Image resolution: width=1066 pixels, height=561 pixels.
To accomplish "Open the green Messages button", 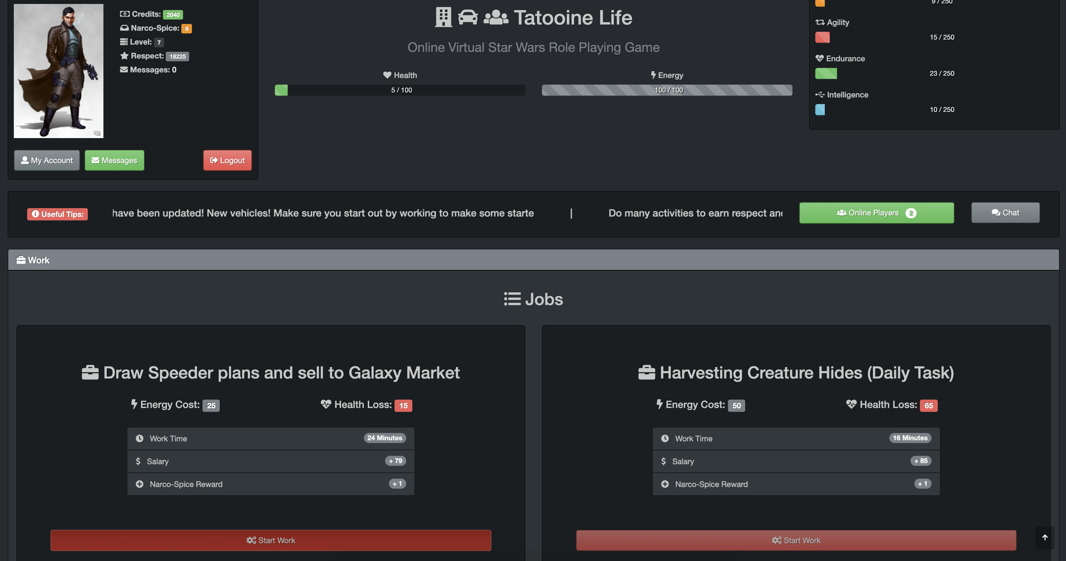I will pyautogui.click(x=114, y=160).
